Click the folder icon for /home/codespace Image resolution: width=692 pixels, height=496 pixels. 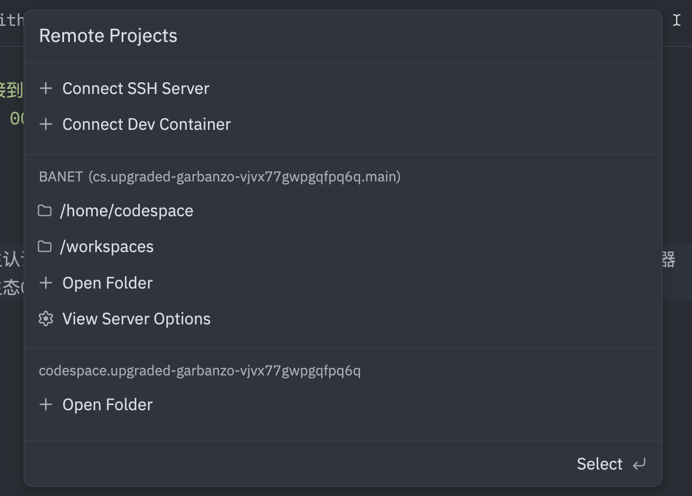click(45, 211)
